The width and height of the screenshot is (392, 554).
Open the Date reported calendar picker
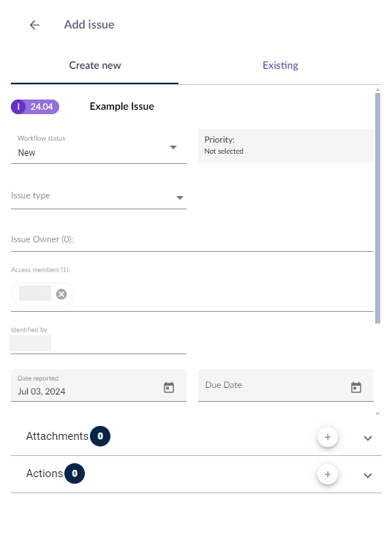point(169,387)
